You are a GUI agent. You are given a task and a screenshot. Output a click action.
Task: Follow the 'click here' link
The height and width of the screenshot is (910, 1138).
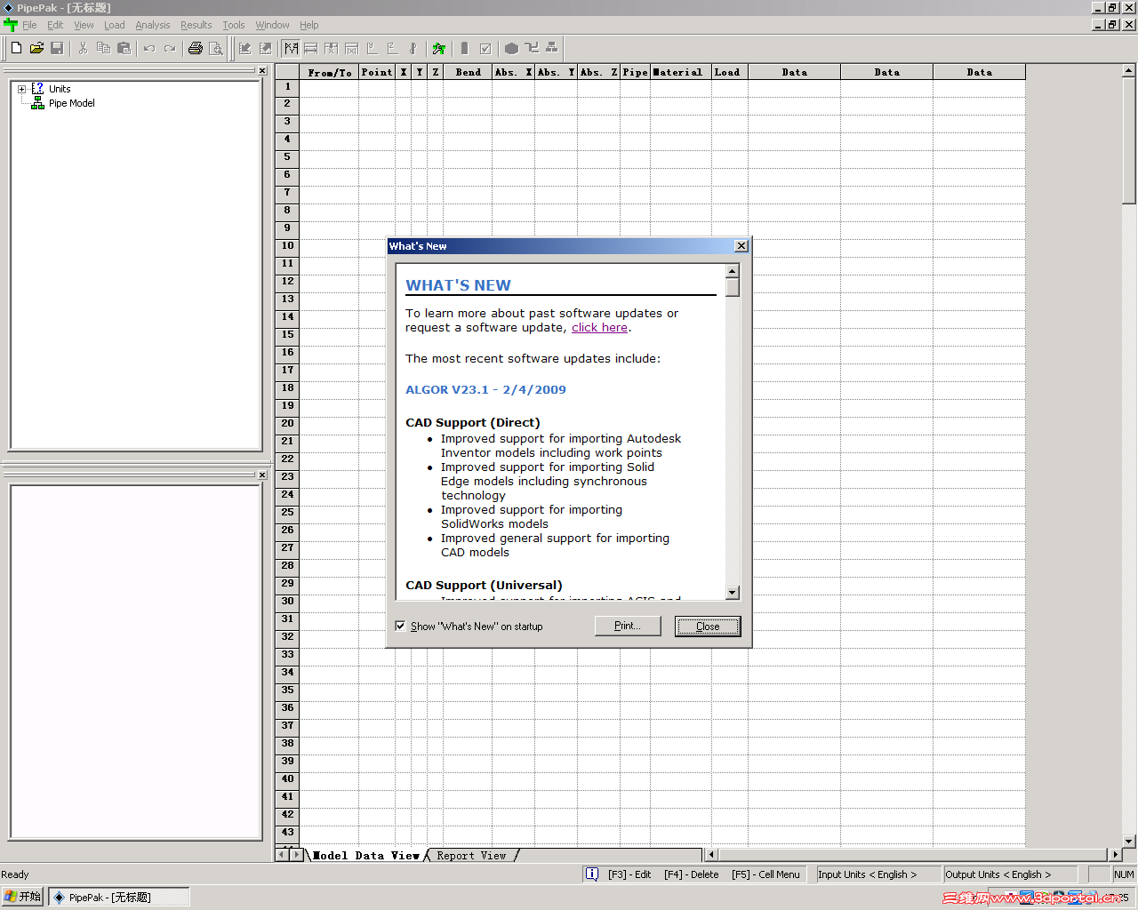click(x=599, y=327)
